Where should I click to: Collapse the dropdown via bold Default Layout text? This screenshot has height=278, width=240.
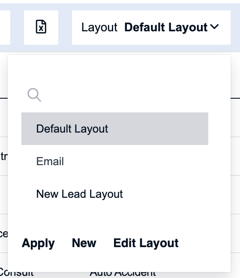(166, 27)
